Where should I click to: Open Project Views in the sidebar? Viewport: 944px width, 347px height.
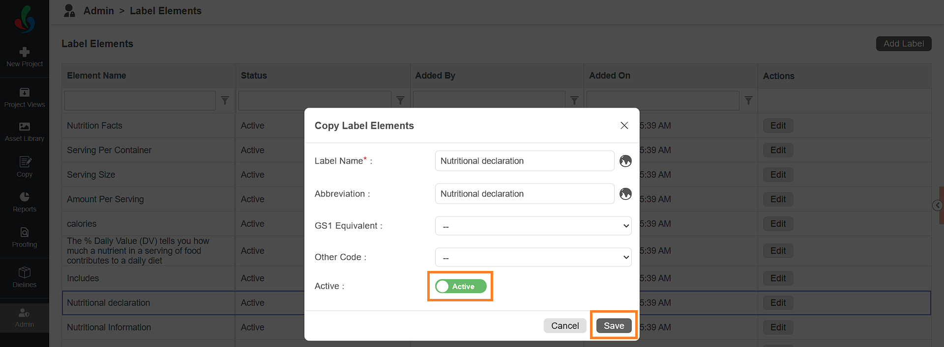[x=25, y=98]
